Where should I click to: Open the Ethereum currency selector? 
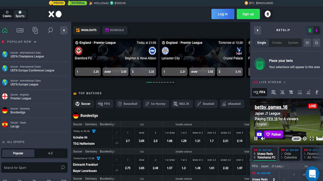(x=267, y=14)
